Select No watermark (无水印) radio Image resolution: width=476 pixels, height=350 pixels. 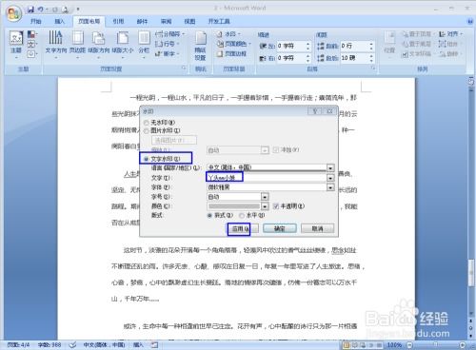[147, 123]
